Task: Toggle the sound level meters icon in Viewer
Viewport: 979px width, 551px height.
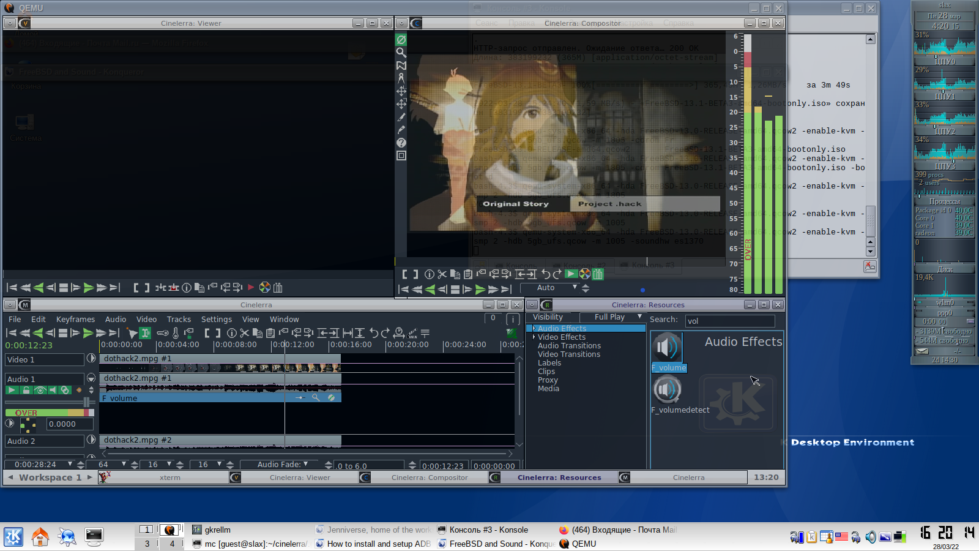Action: (278, 288)
